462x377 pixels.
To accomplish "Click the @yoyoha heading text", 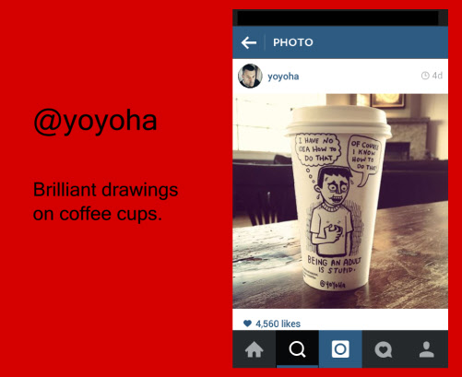I will tap(95, 121).
